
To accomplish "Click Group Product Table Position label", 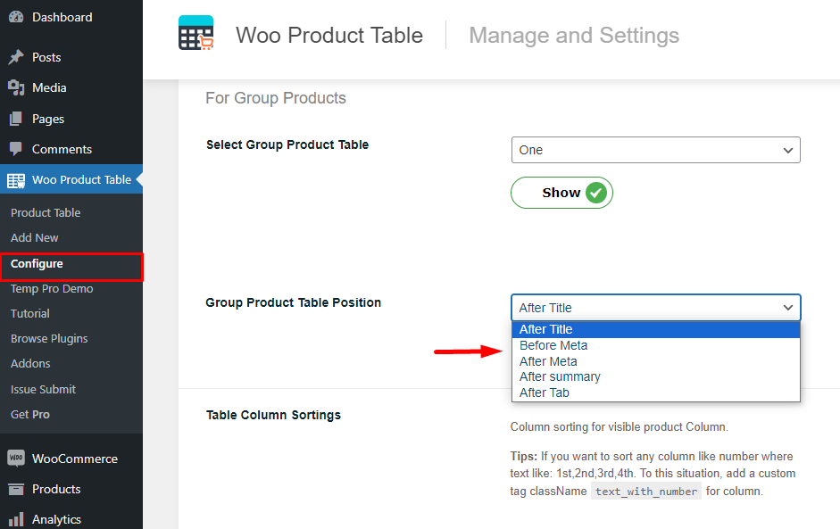I will (294, 302).
